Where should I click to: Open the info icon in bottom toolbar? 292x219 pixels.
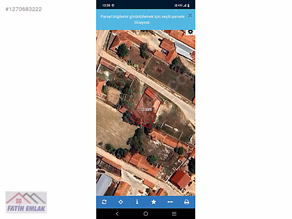137,202
